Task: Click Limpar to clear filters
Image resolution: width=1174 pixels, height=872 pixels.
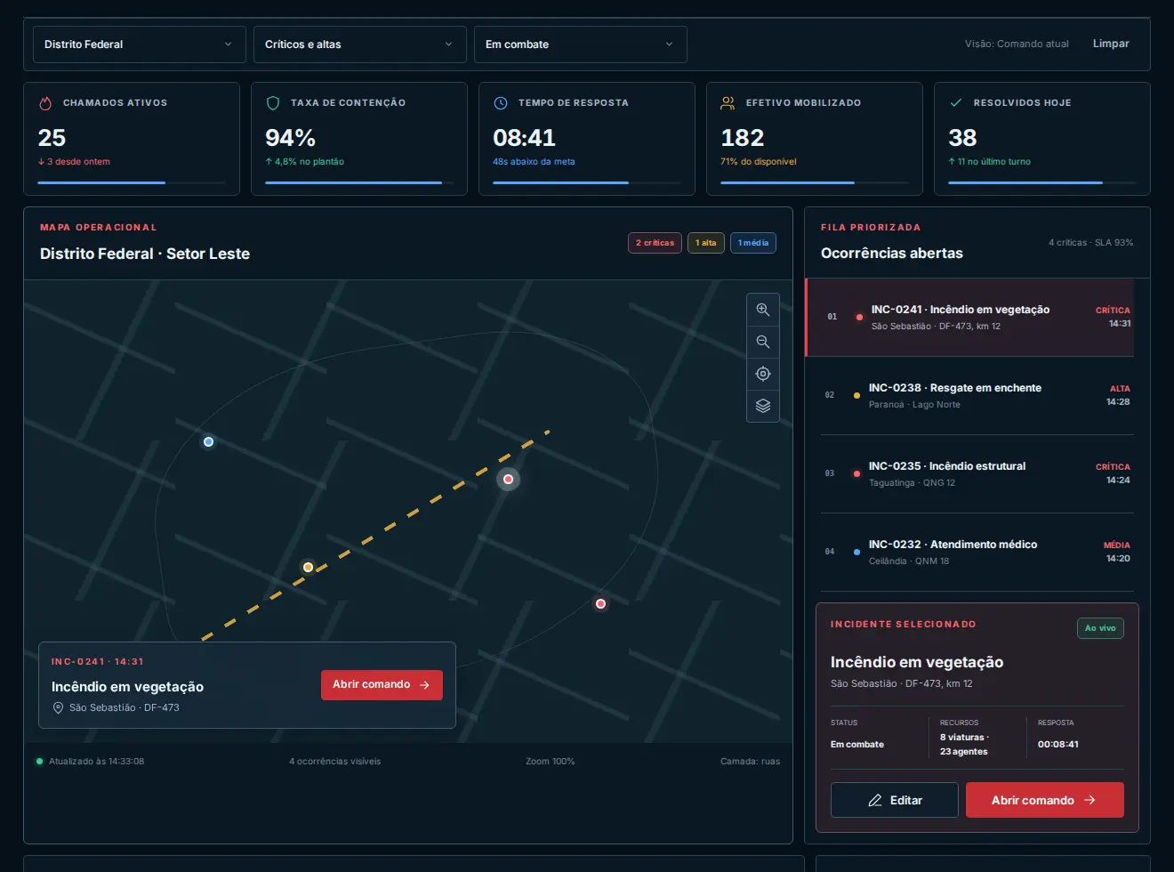Action: pyautogui.click(x=1111, y=44)
